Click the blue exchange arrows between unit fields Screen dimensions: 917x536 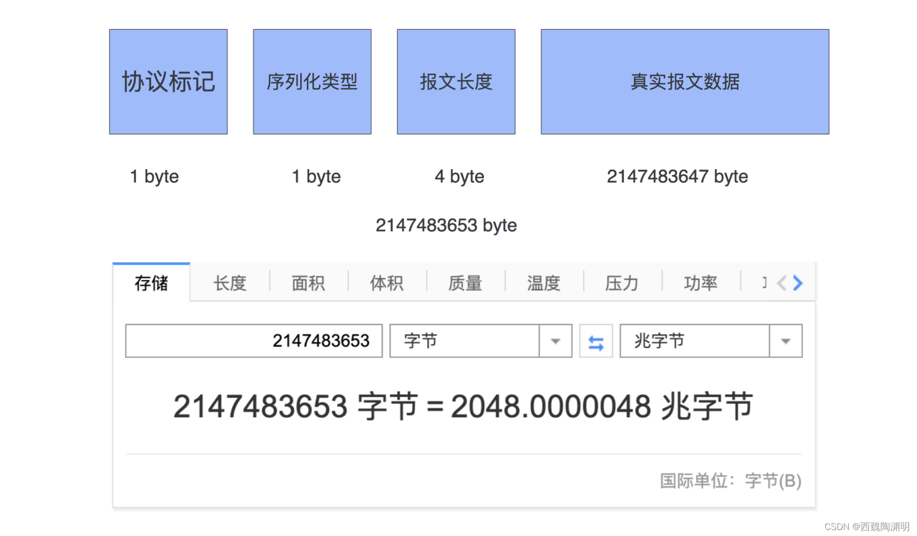click(x=595, y=341)
